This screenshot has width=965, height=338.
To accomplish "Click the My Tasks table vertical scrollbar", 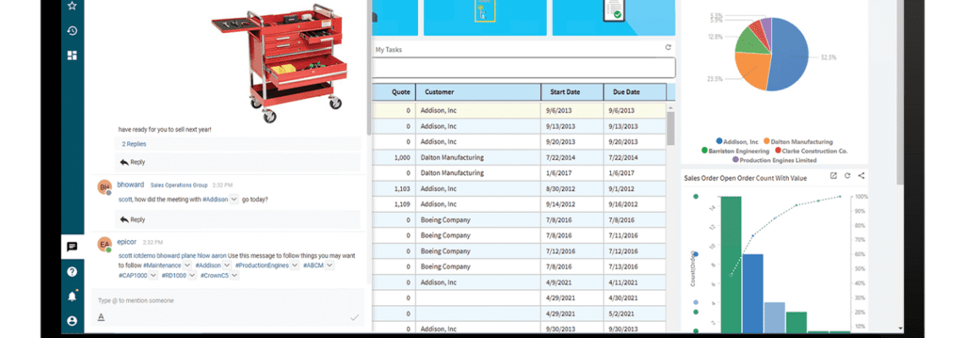I will pyautogui.click(x=670, y=128).
